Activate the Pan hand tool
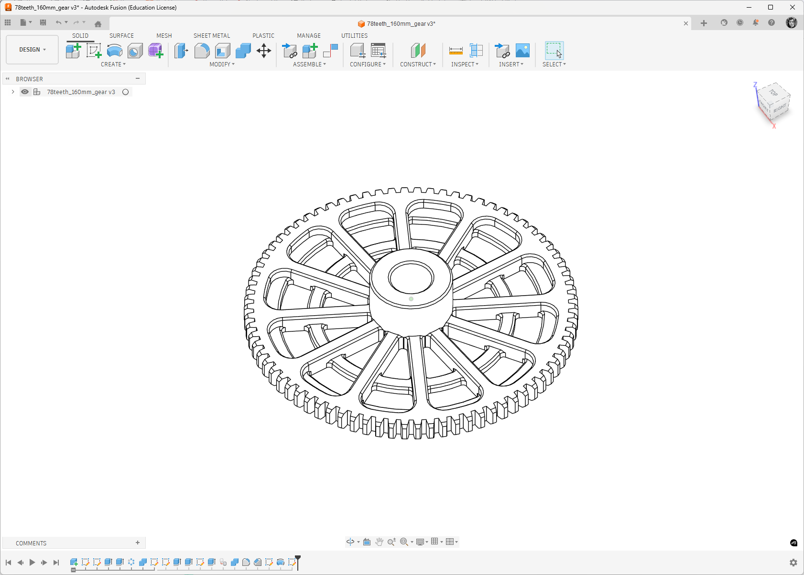This screenshot has width=804, height=575. pyautogui.click(x=379, y=542)
